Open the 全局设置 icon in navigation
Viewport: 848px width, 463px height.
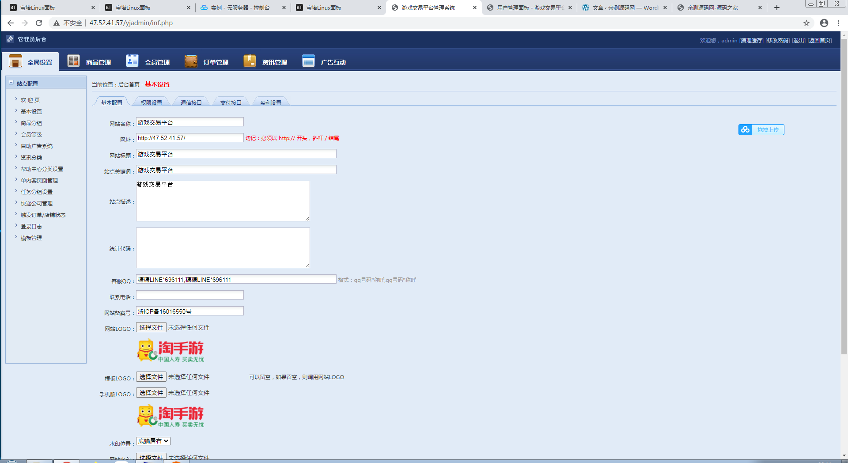[x=15, y=61]
